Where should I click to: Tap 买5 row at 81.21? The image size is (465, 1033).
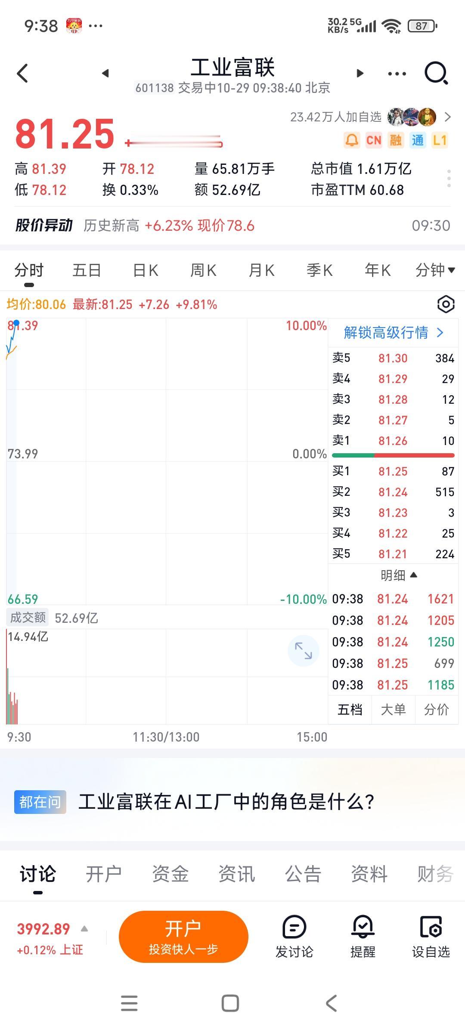[x=393, y=554]
